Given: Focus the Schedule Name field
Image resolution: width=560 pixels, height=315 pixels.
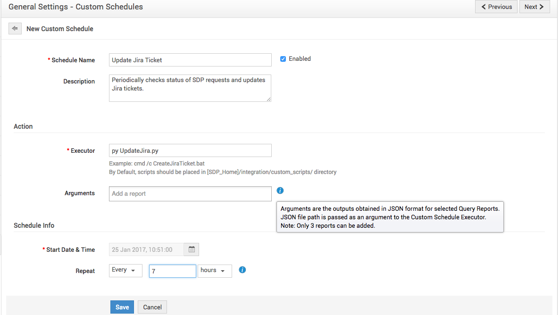Looking at the screenshot, I should [190, 60].
